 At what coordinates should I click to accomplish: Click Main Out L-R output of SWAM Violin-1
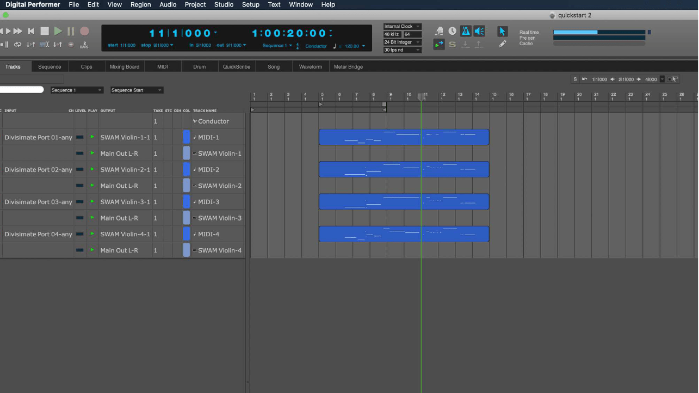click(x=119, y=153)
